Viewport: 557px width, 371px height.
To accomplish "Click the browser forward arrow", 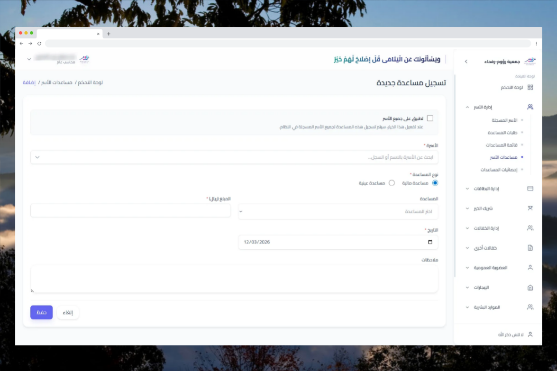I will [30, 43].
